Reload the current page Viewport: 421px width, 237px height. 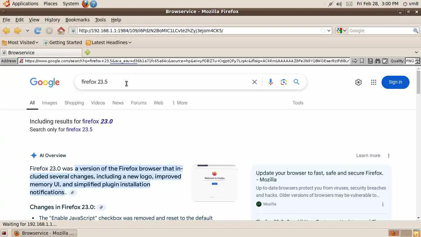[38, 31]
